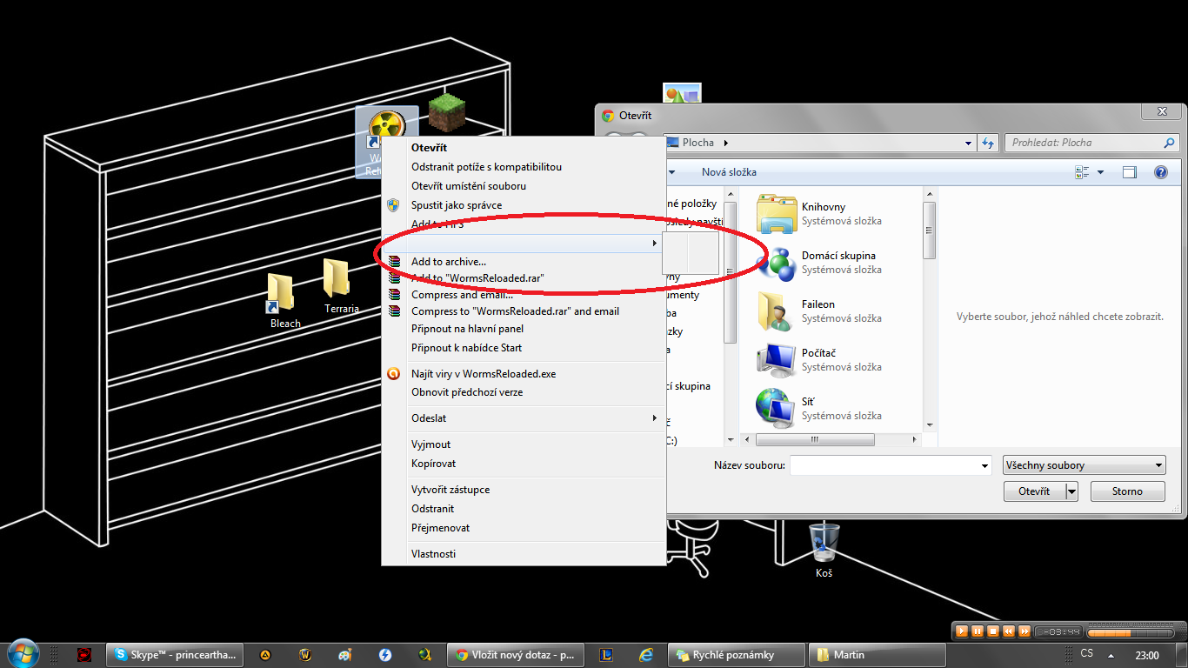Image resolution: width=1188 pixels, height=668 pixels.
Task: Click the orange circle taskbar icon
Action: click(x=265, y=655)
